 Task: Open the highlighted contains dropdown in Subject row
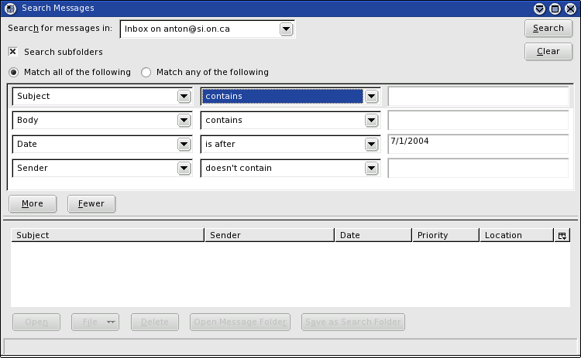click(371, 97)
